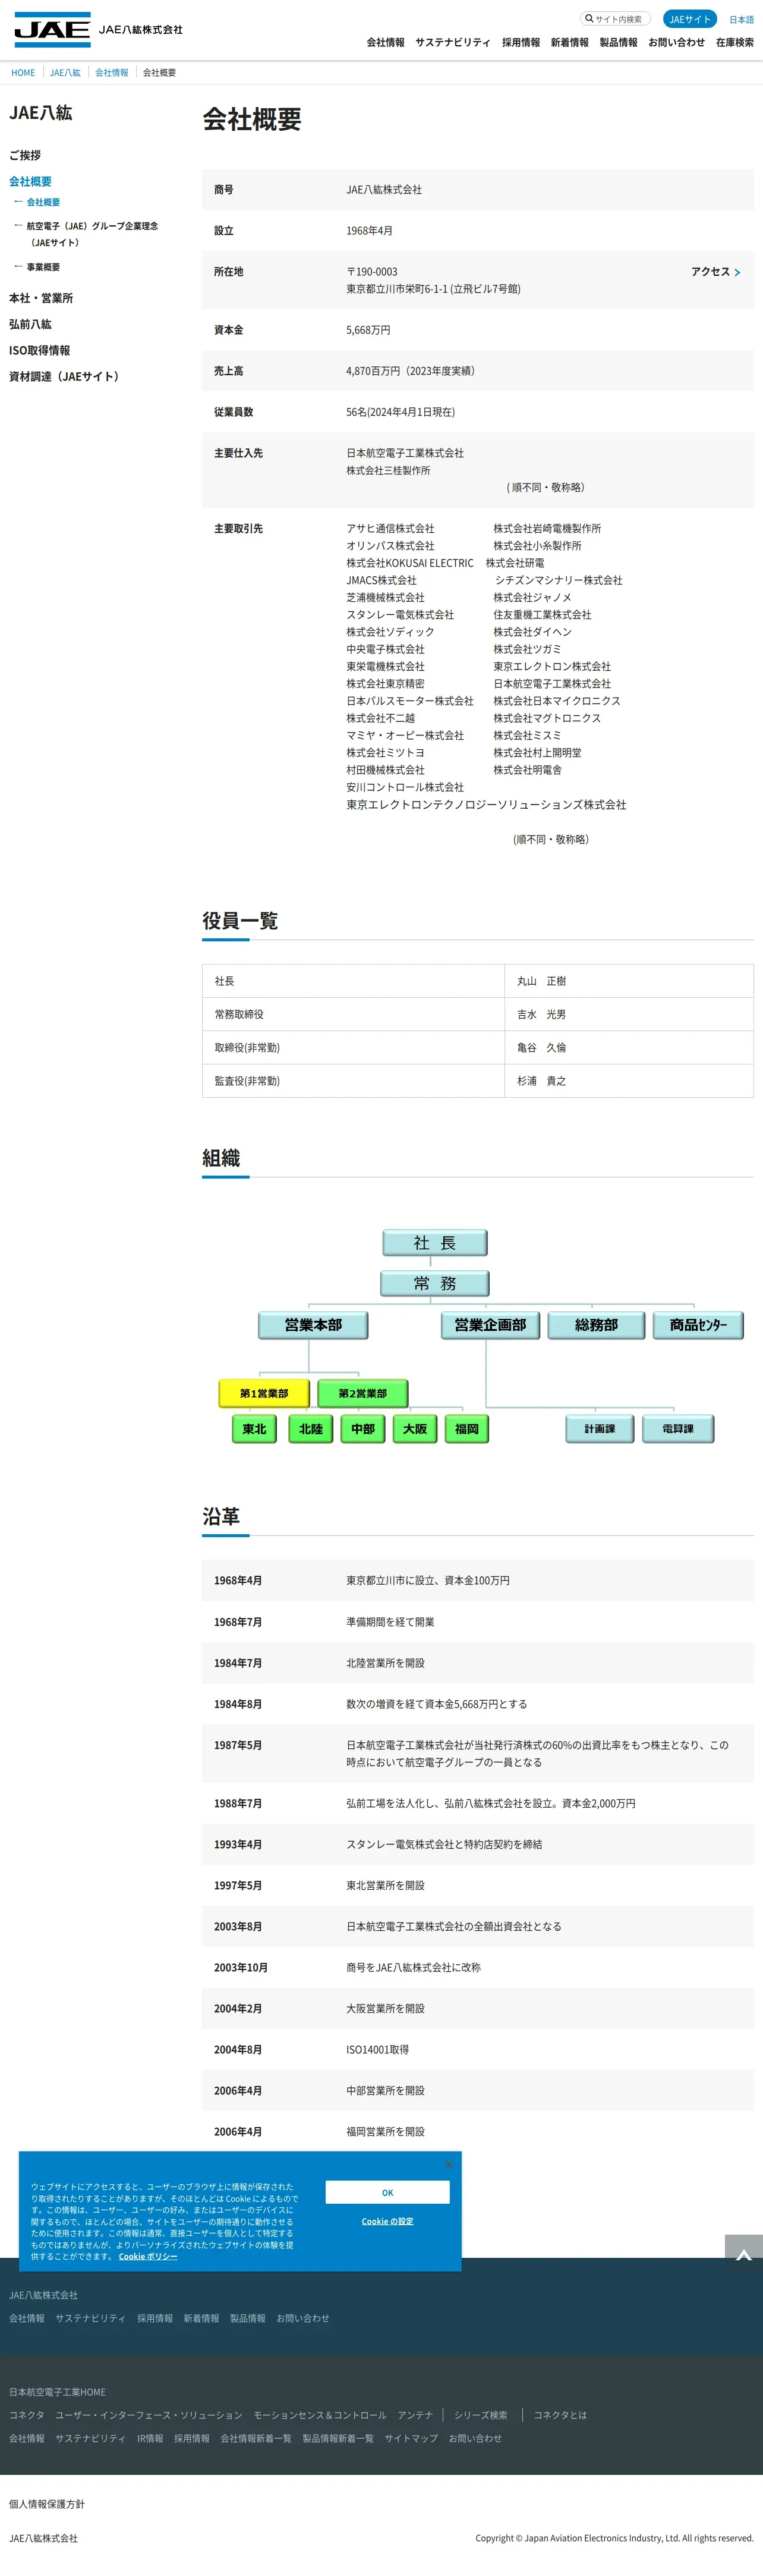This screenshot has width=763, height=2576.
Task: Open ISO取得情報 in sidebar
Action: (x=40, y=350)
